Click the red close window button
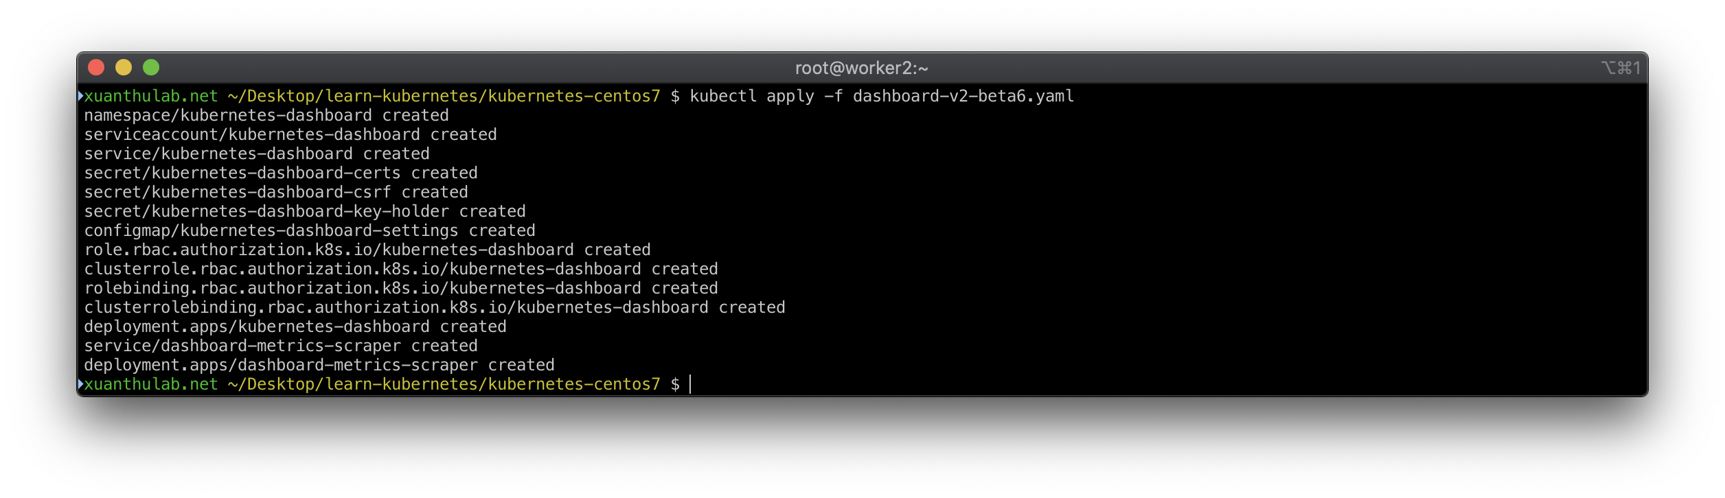Viewport: 1725px width, 498px height. click(96, 67)
